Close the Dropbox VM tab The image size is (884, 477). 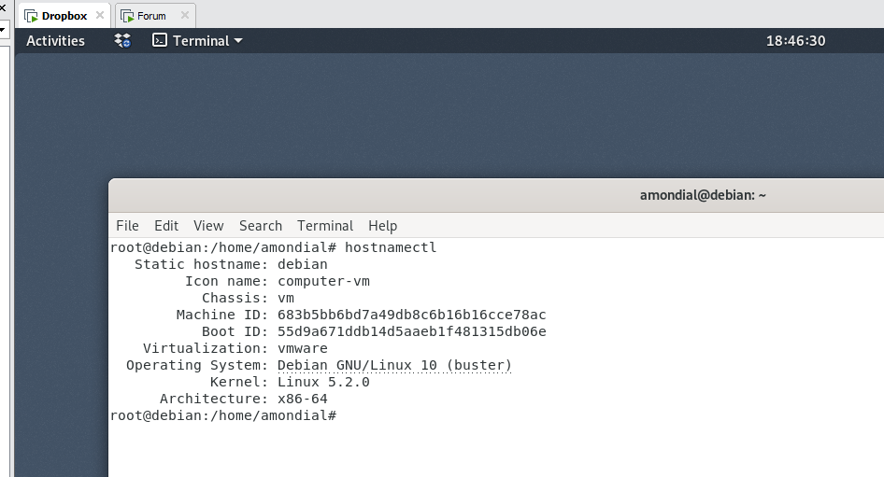coord(100,15)
